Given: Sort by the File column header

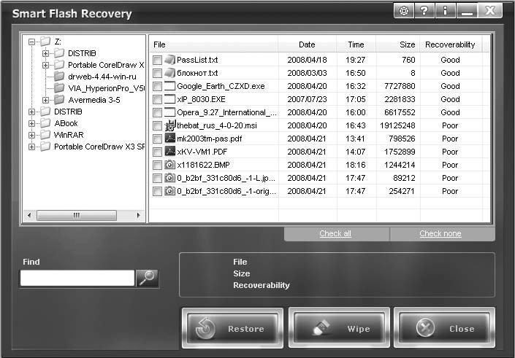Looking at the screenshot, I should click(x=214, y=44).
